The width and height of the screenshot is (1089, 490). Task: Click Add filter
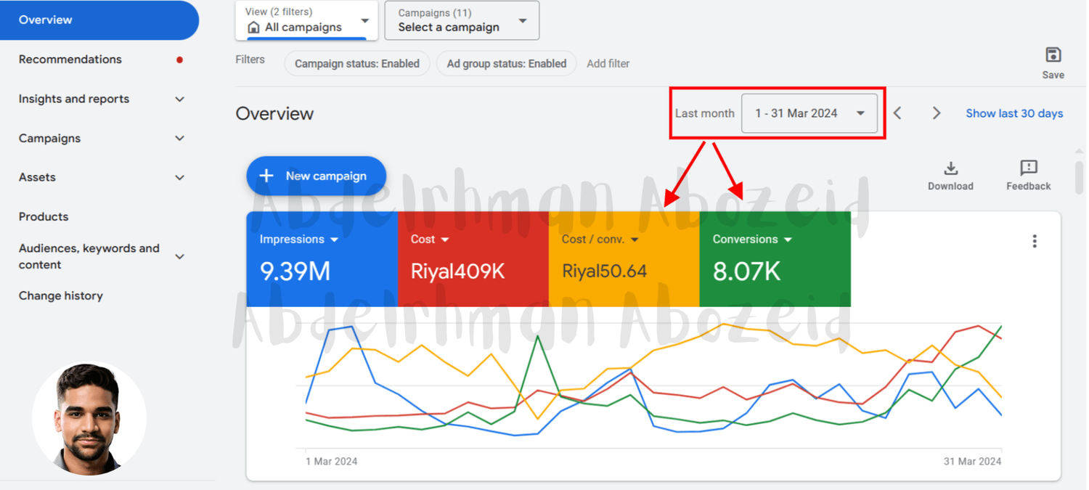[608, 64]
